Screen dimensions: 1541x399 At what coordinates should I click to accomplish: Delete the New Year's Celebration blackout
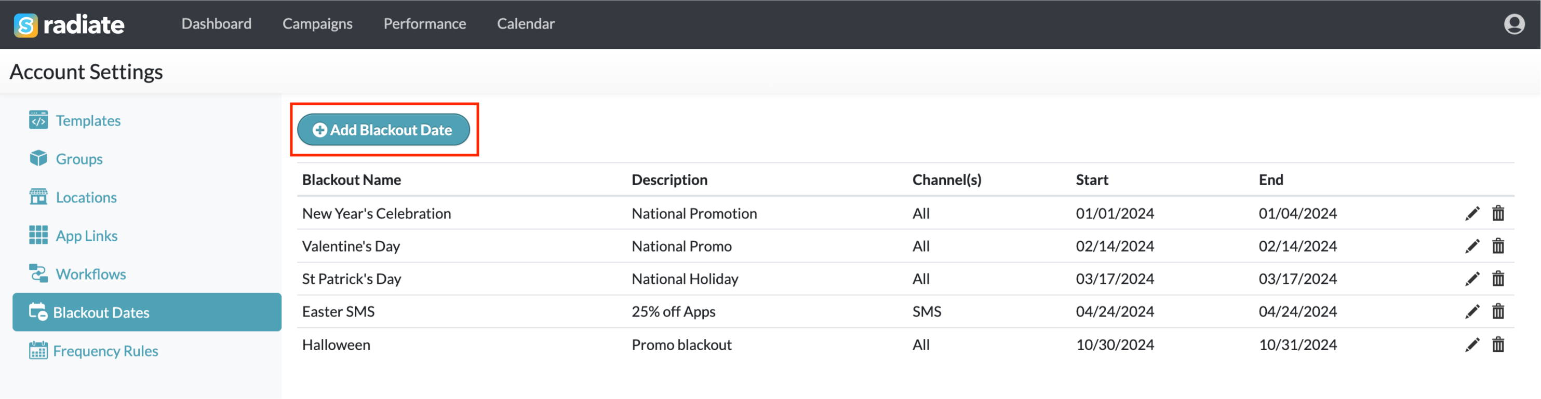point(1498,213)
